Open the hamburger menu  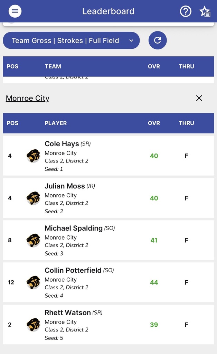(15, 11)
